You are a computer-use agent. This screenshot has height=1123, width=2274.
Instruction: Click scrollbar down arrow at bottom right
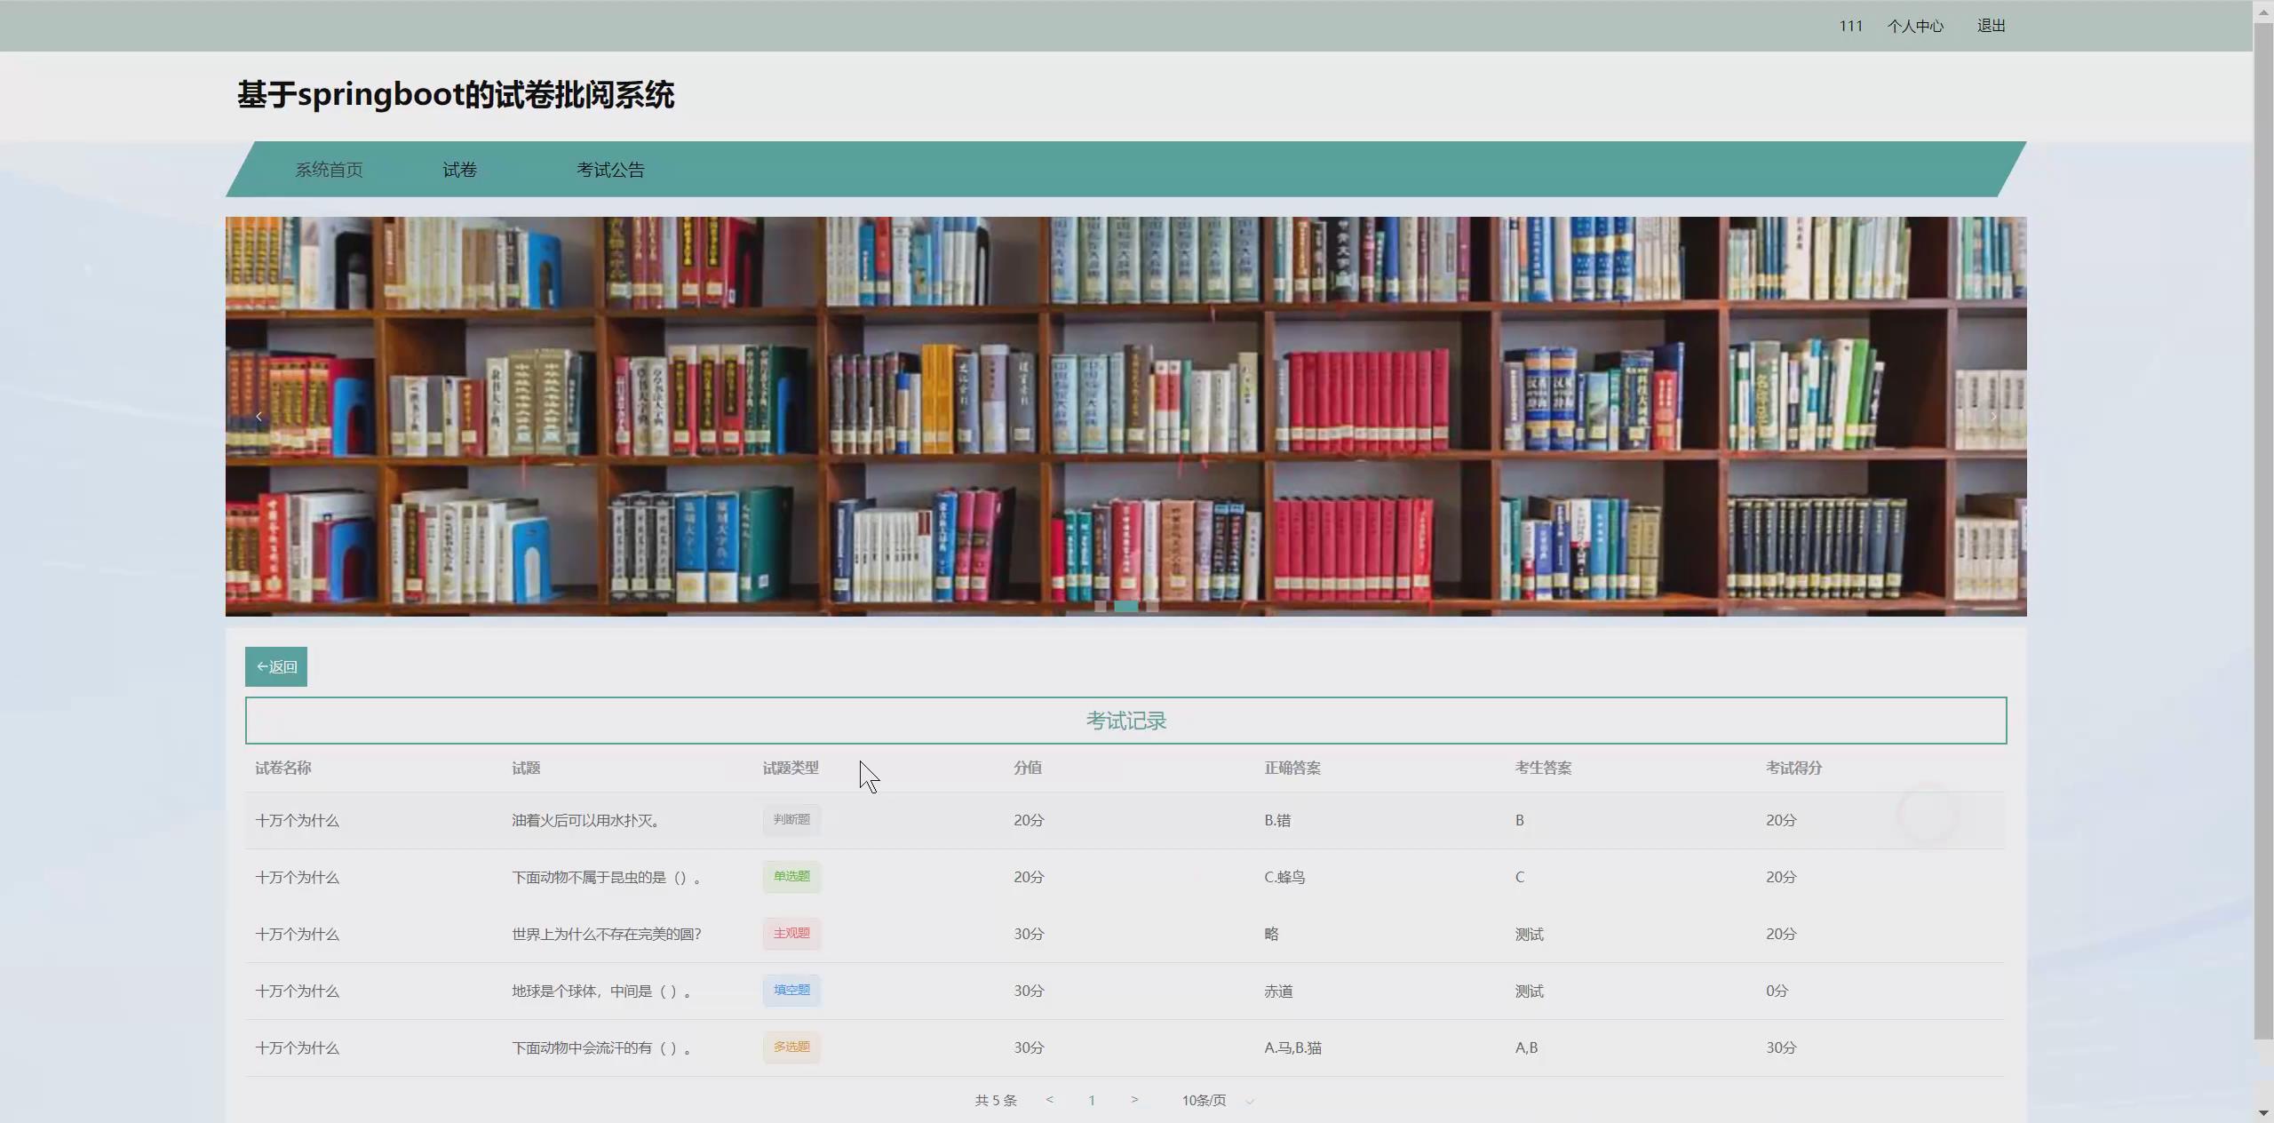point(2263,1113)
